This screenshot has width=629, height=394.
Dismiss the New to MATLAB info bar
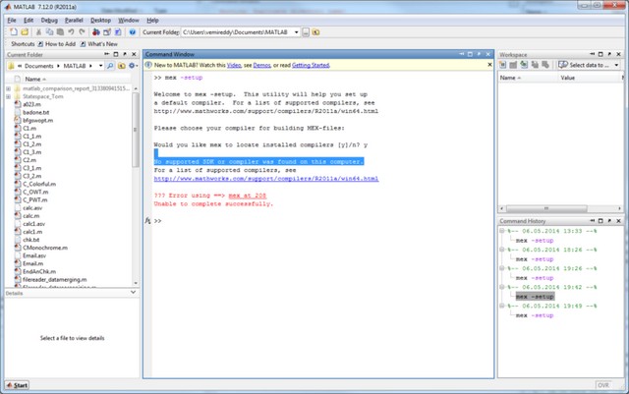pyautogui.click(x=489, y=65)
